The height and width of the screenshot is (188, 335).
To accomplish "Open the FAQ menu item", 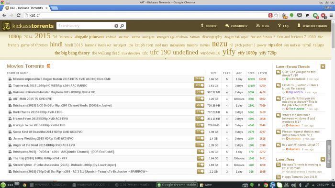I will (x=283, y=26).
